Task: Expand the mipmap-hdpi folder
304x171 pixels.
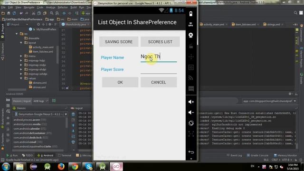Action: 21,60
